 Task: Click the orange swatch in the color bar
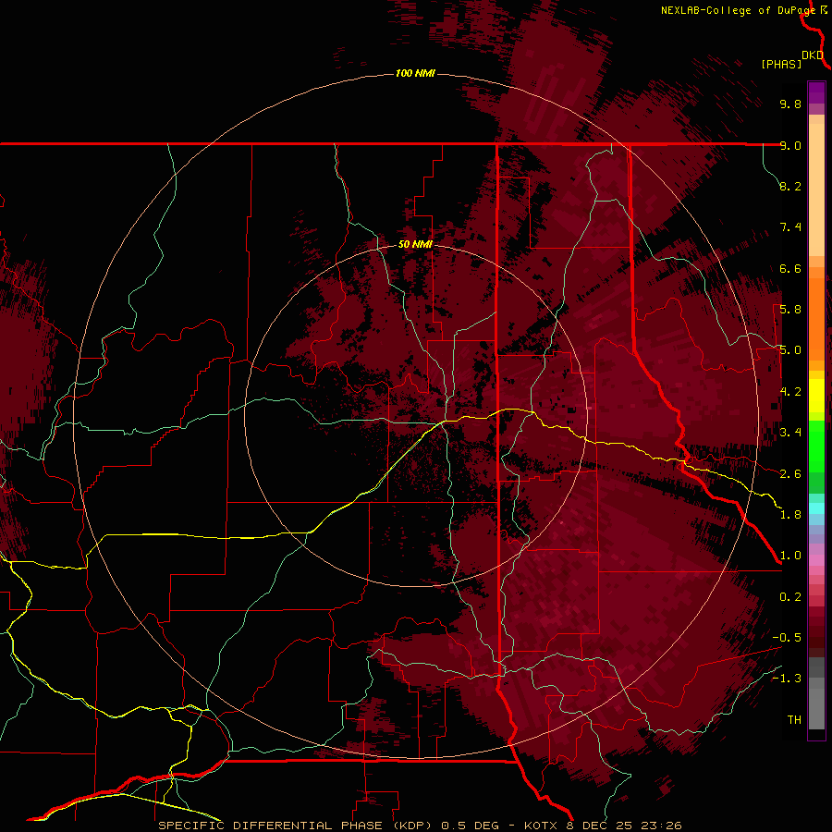pos(816,318)
